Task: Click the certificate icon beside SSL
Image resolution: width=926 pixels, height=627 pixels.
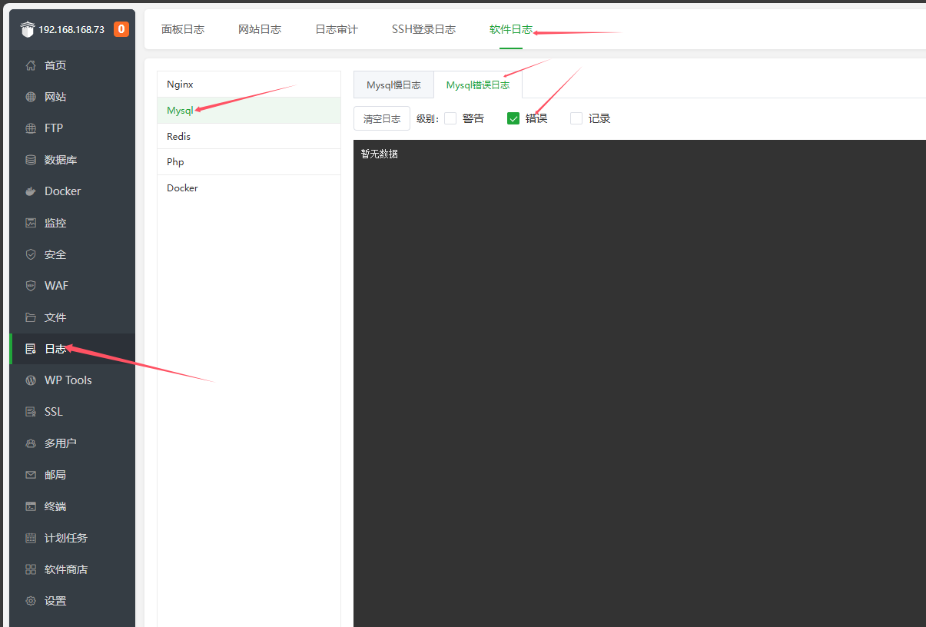Action: tap(31, 412)
